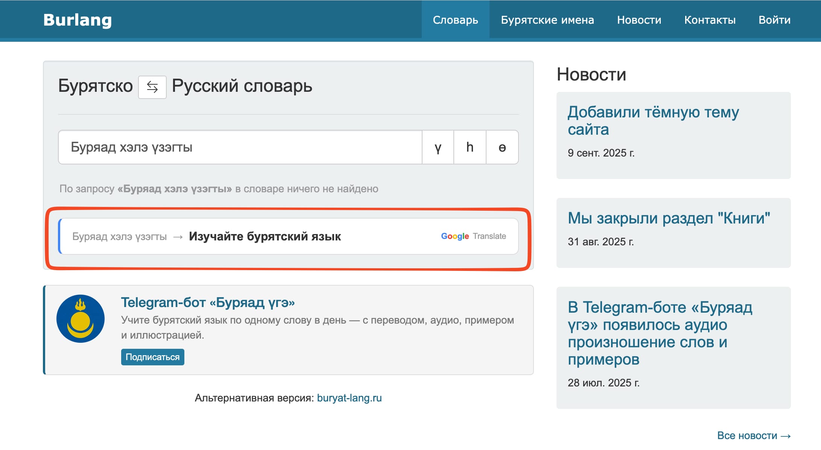The height and width of the screenshot is (450, 821).
Task: Click Войти to sign in
Action: (x=775, y=20)
